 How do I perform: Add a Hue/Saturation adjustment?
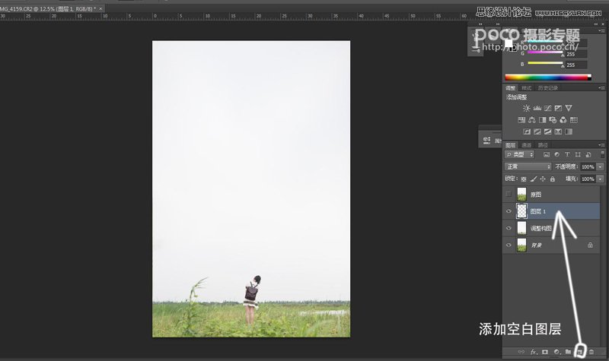(x=521, y=120)
